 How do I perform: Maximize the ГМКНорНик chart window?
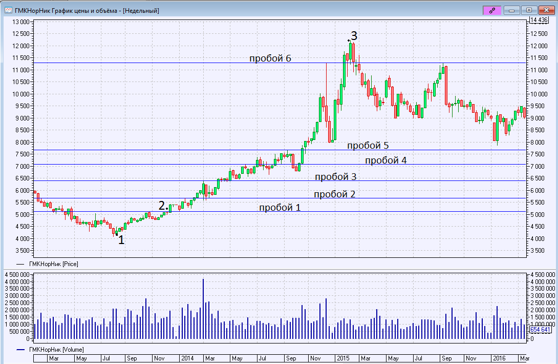[x=529, y=10]
